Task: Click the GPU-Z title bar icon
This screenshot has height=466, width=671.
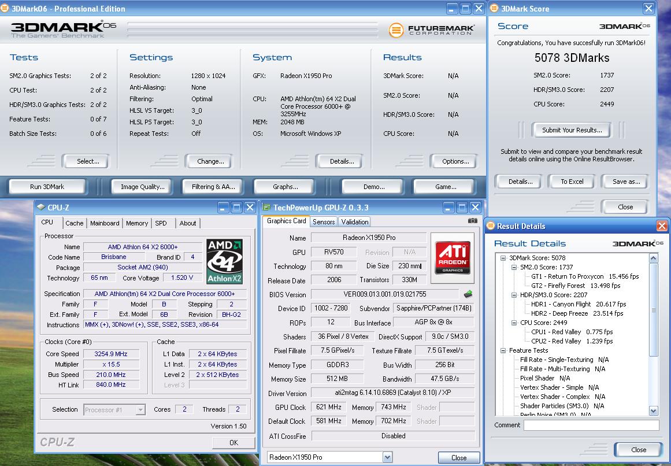Action: 266,207
